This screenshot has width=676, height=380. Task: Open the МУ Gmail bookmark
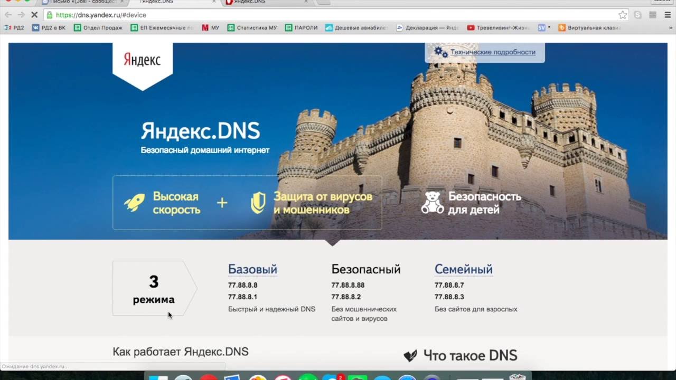[210, 27]
